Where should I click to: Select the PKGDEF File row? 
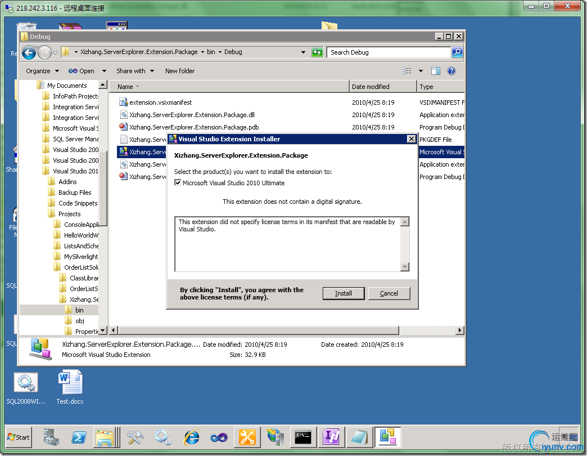click(291, 140)
